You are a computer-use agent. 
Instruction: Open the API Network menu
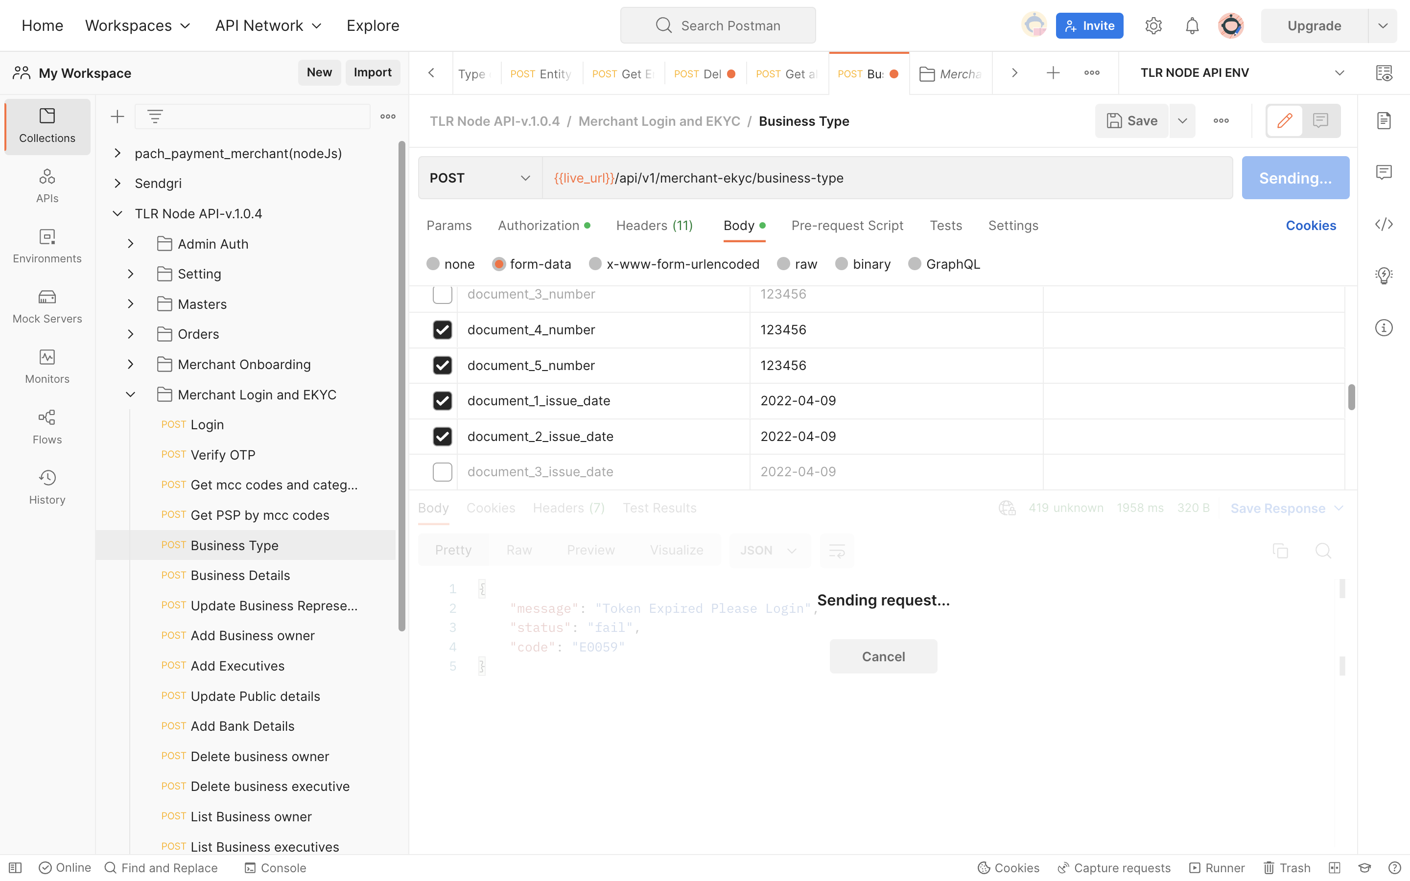[x=268, y=25]
